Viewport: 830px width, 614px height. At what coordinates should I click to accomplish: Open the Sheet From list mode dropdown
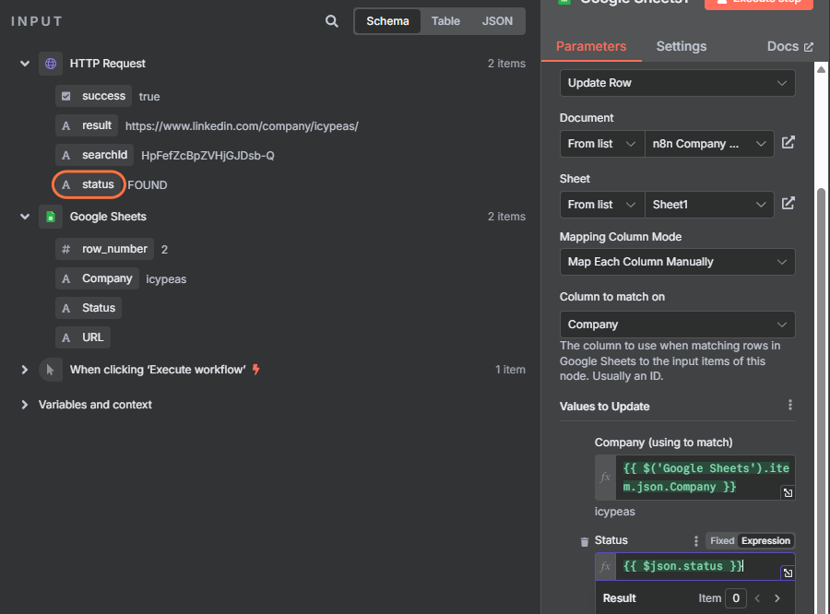[x=602, y=205]
